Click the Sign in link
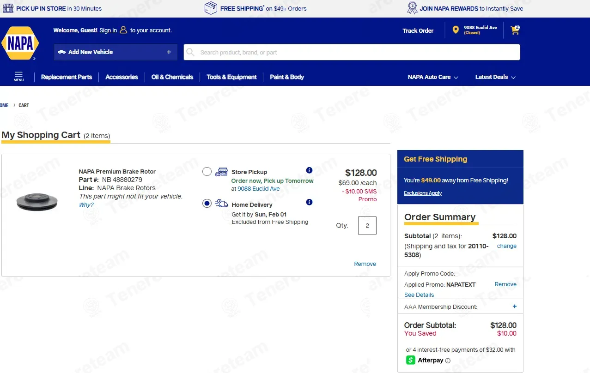The height and width of the screenshot is (373, 590). [x=108, y=30]
